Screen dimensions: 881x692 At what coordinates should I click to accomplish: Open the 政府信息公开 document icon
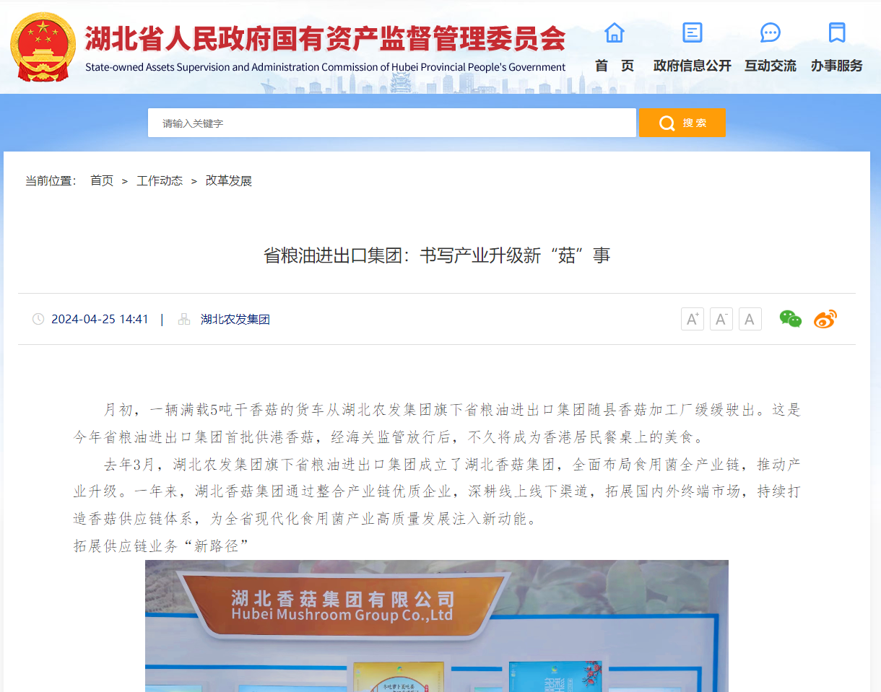coord(692,32)
